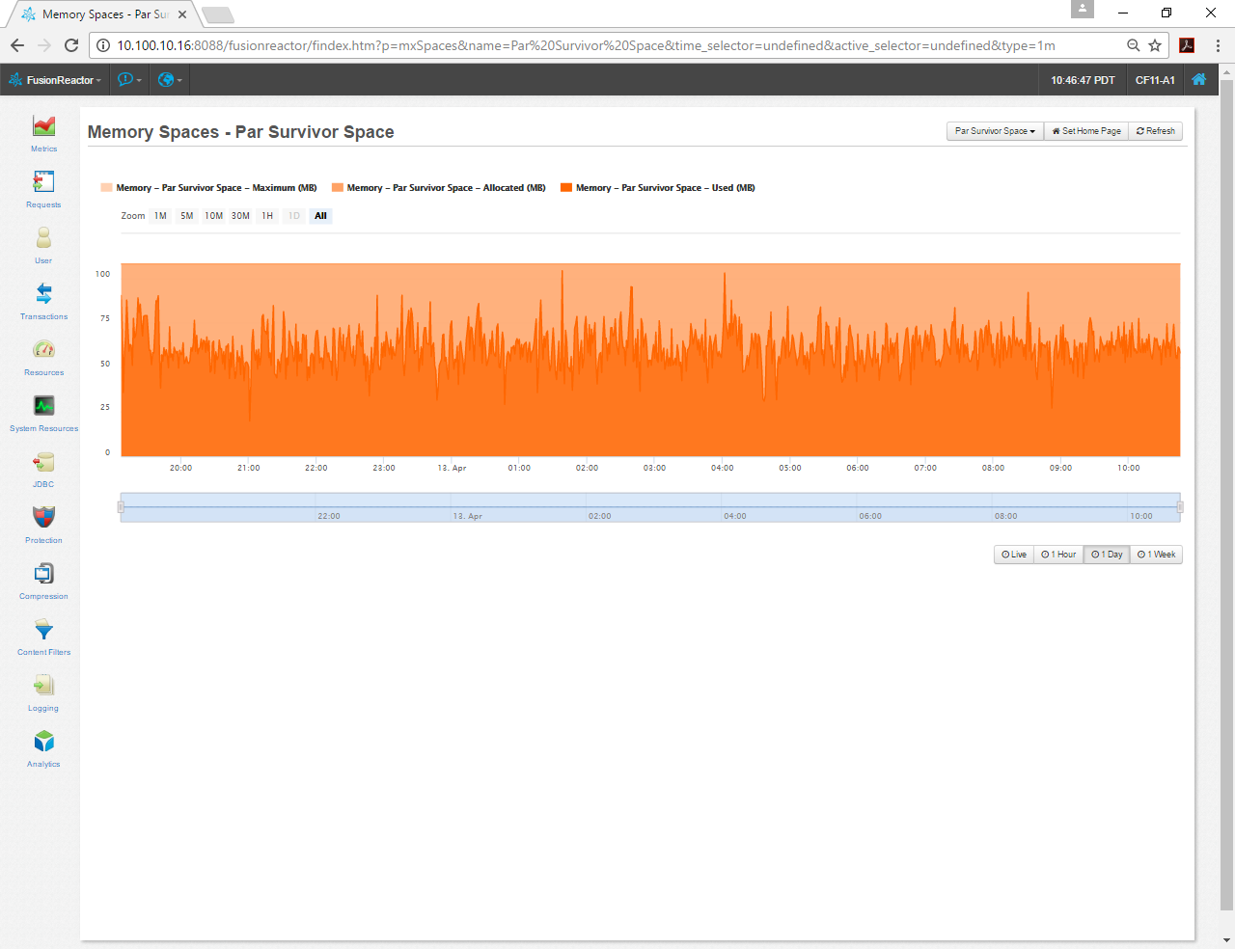Click the 02:00 navigator timeline marker
The width and height of the screenshot is (1235, 949).
pyautogui.click(x=600, y=516)
